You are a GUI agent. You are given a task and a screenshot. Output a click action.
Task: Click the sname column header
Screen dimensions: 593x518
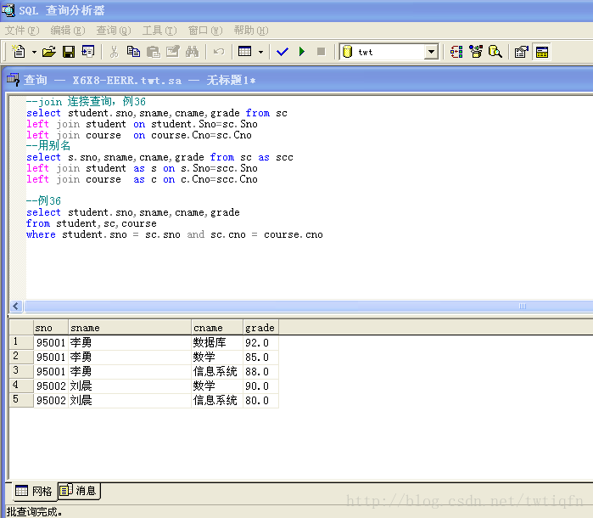[130, 328]
